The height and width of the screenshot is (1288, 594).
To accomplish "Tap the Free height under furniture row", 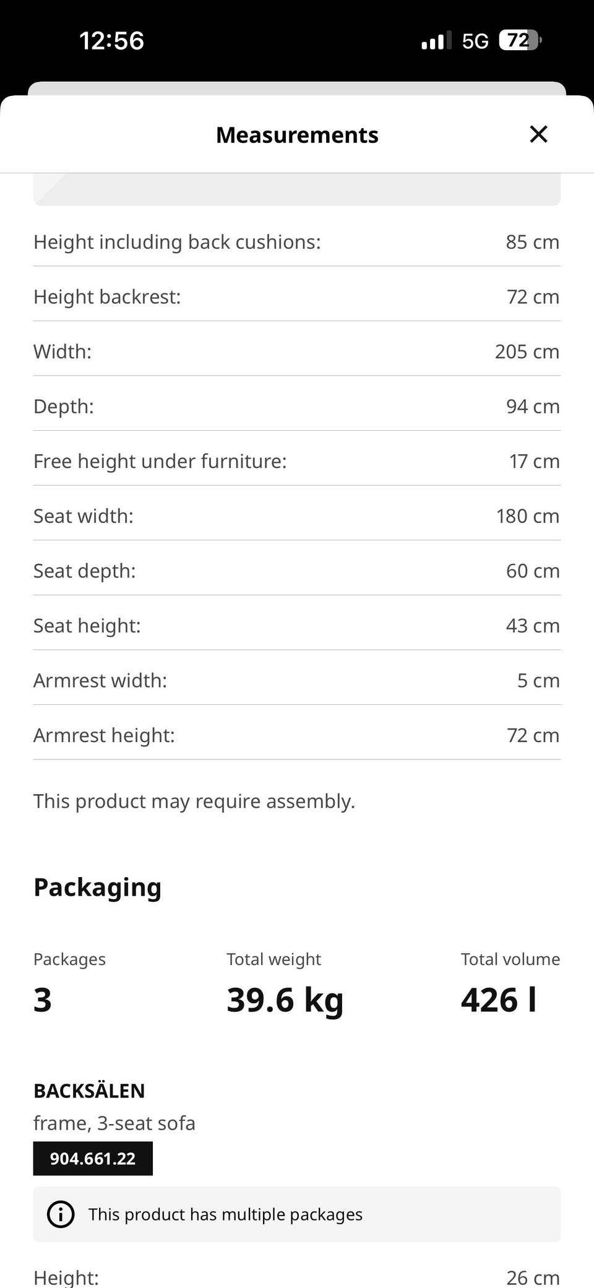I will coord(297,461).
